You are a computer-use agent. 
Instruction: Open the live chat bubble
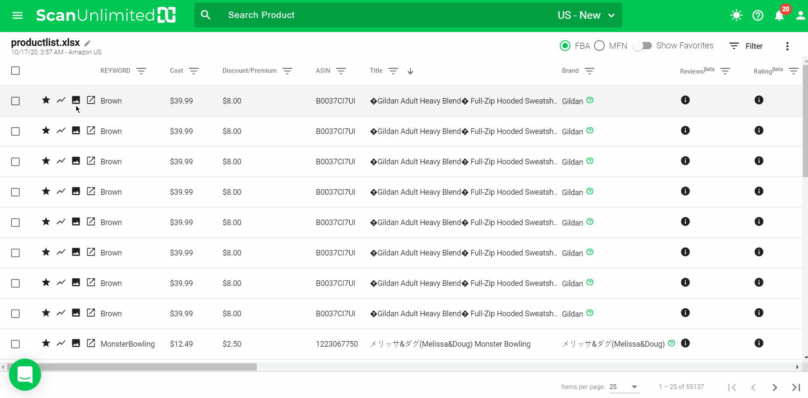(x=25, y=374)
